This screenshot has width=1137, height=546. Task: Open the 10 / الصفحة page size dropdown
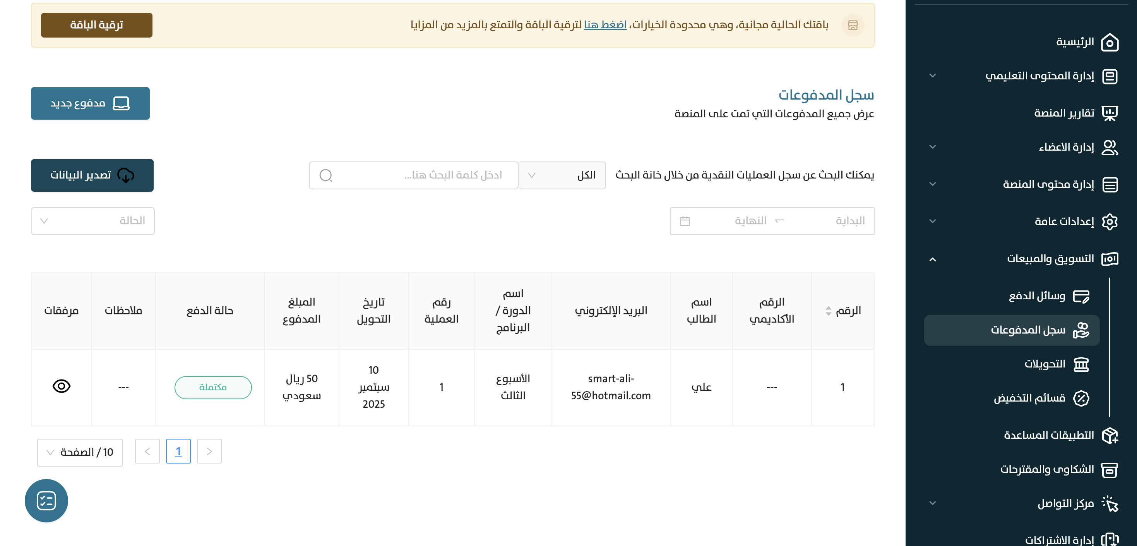(x=80, y=452)
